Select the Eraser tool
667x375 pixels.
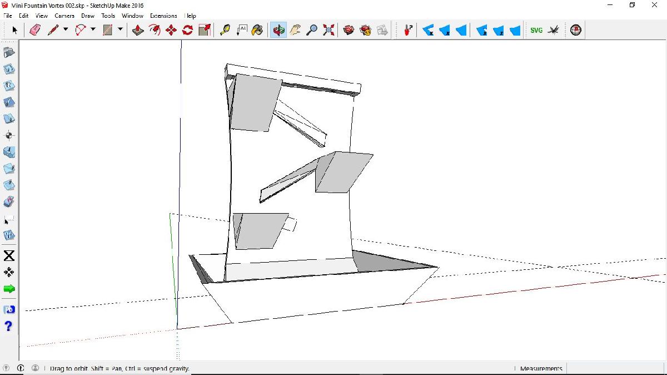click(35, 30)
